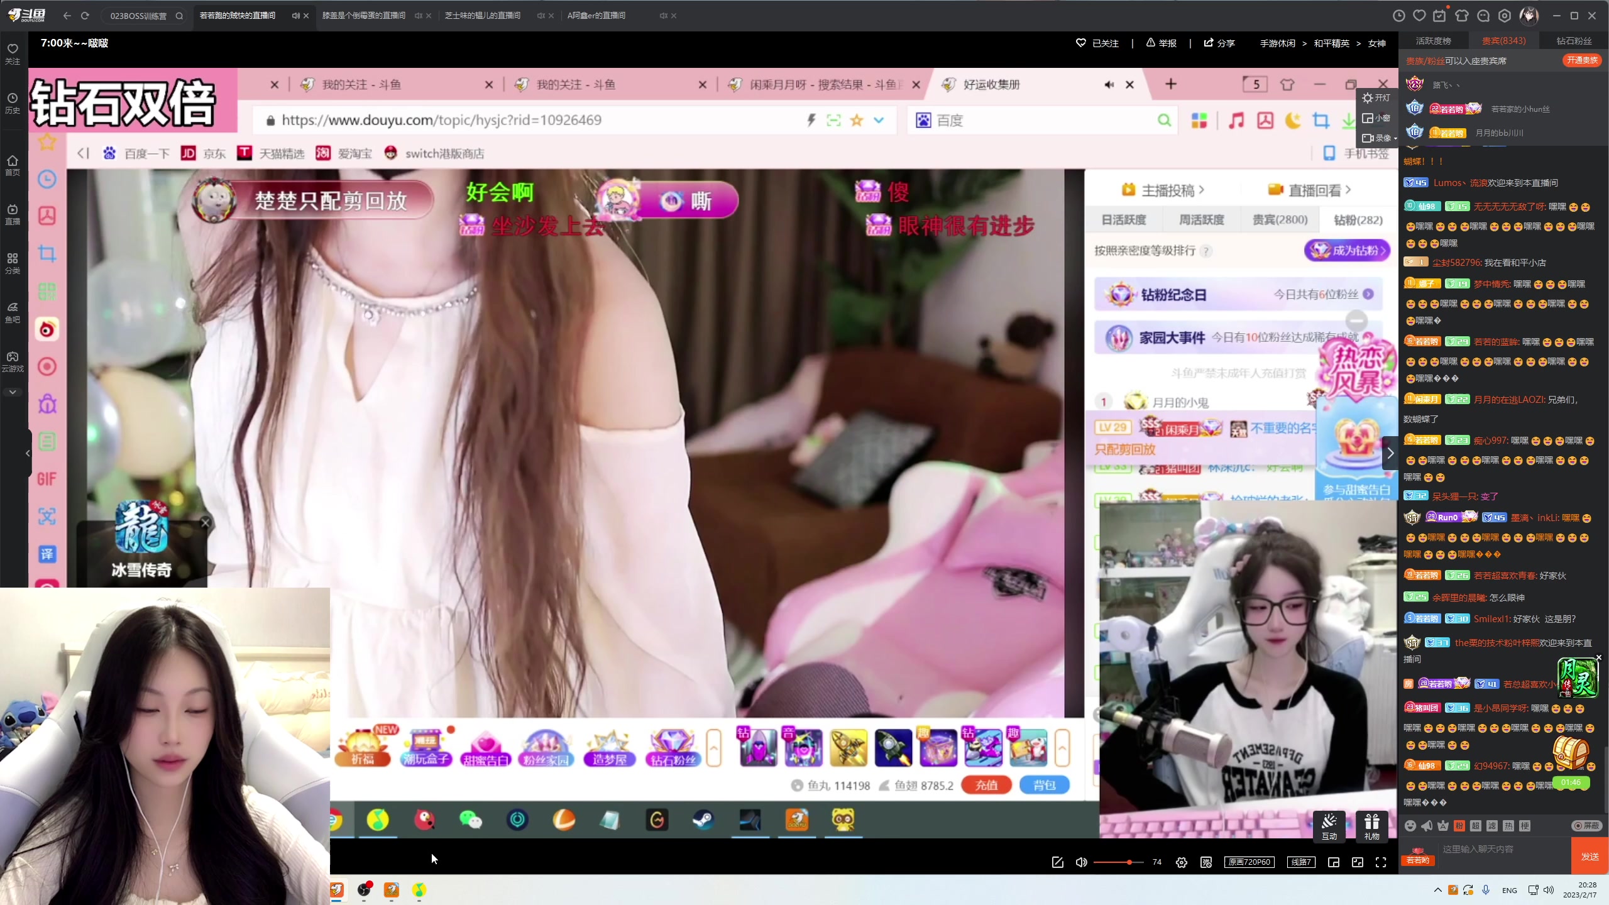Open 云游戏 cloud gaming in left sidebar

13,361
